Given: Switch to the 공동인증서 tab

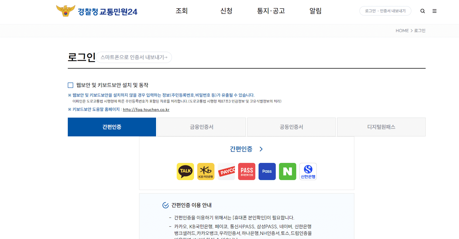Looking at the screenshot, I should pyautogui.click(x=291, y=127).
